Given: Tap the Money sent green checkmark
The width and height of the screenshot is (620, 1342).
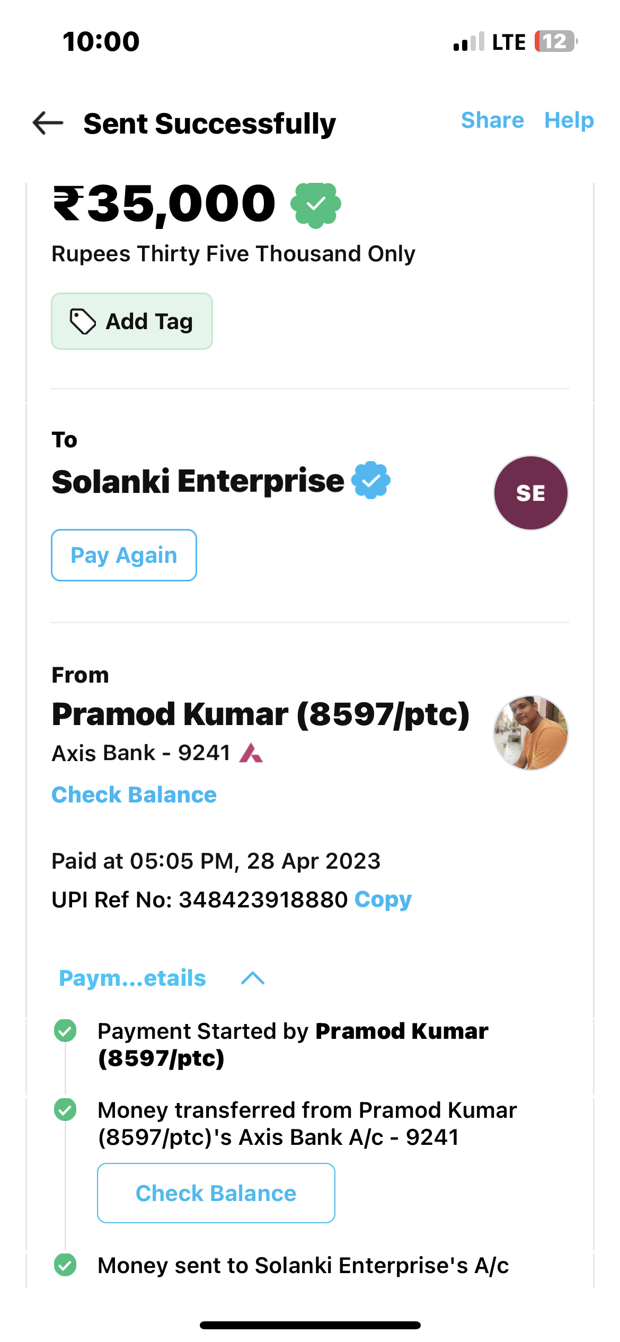Looking at the screenshot, I should [65, 1265].
